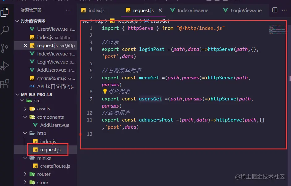
Task: Close the request.js editor tab
Action: tap(160, 10)
